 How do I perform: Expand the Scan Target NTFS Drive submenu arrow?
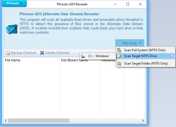(172, 56)
